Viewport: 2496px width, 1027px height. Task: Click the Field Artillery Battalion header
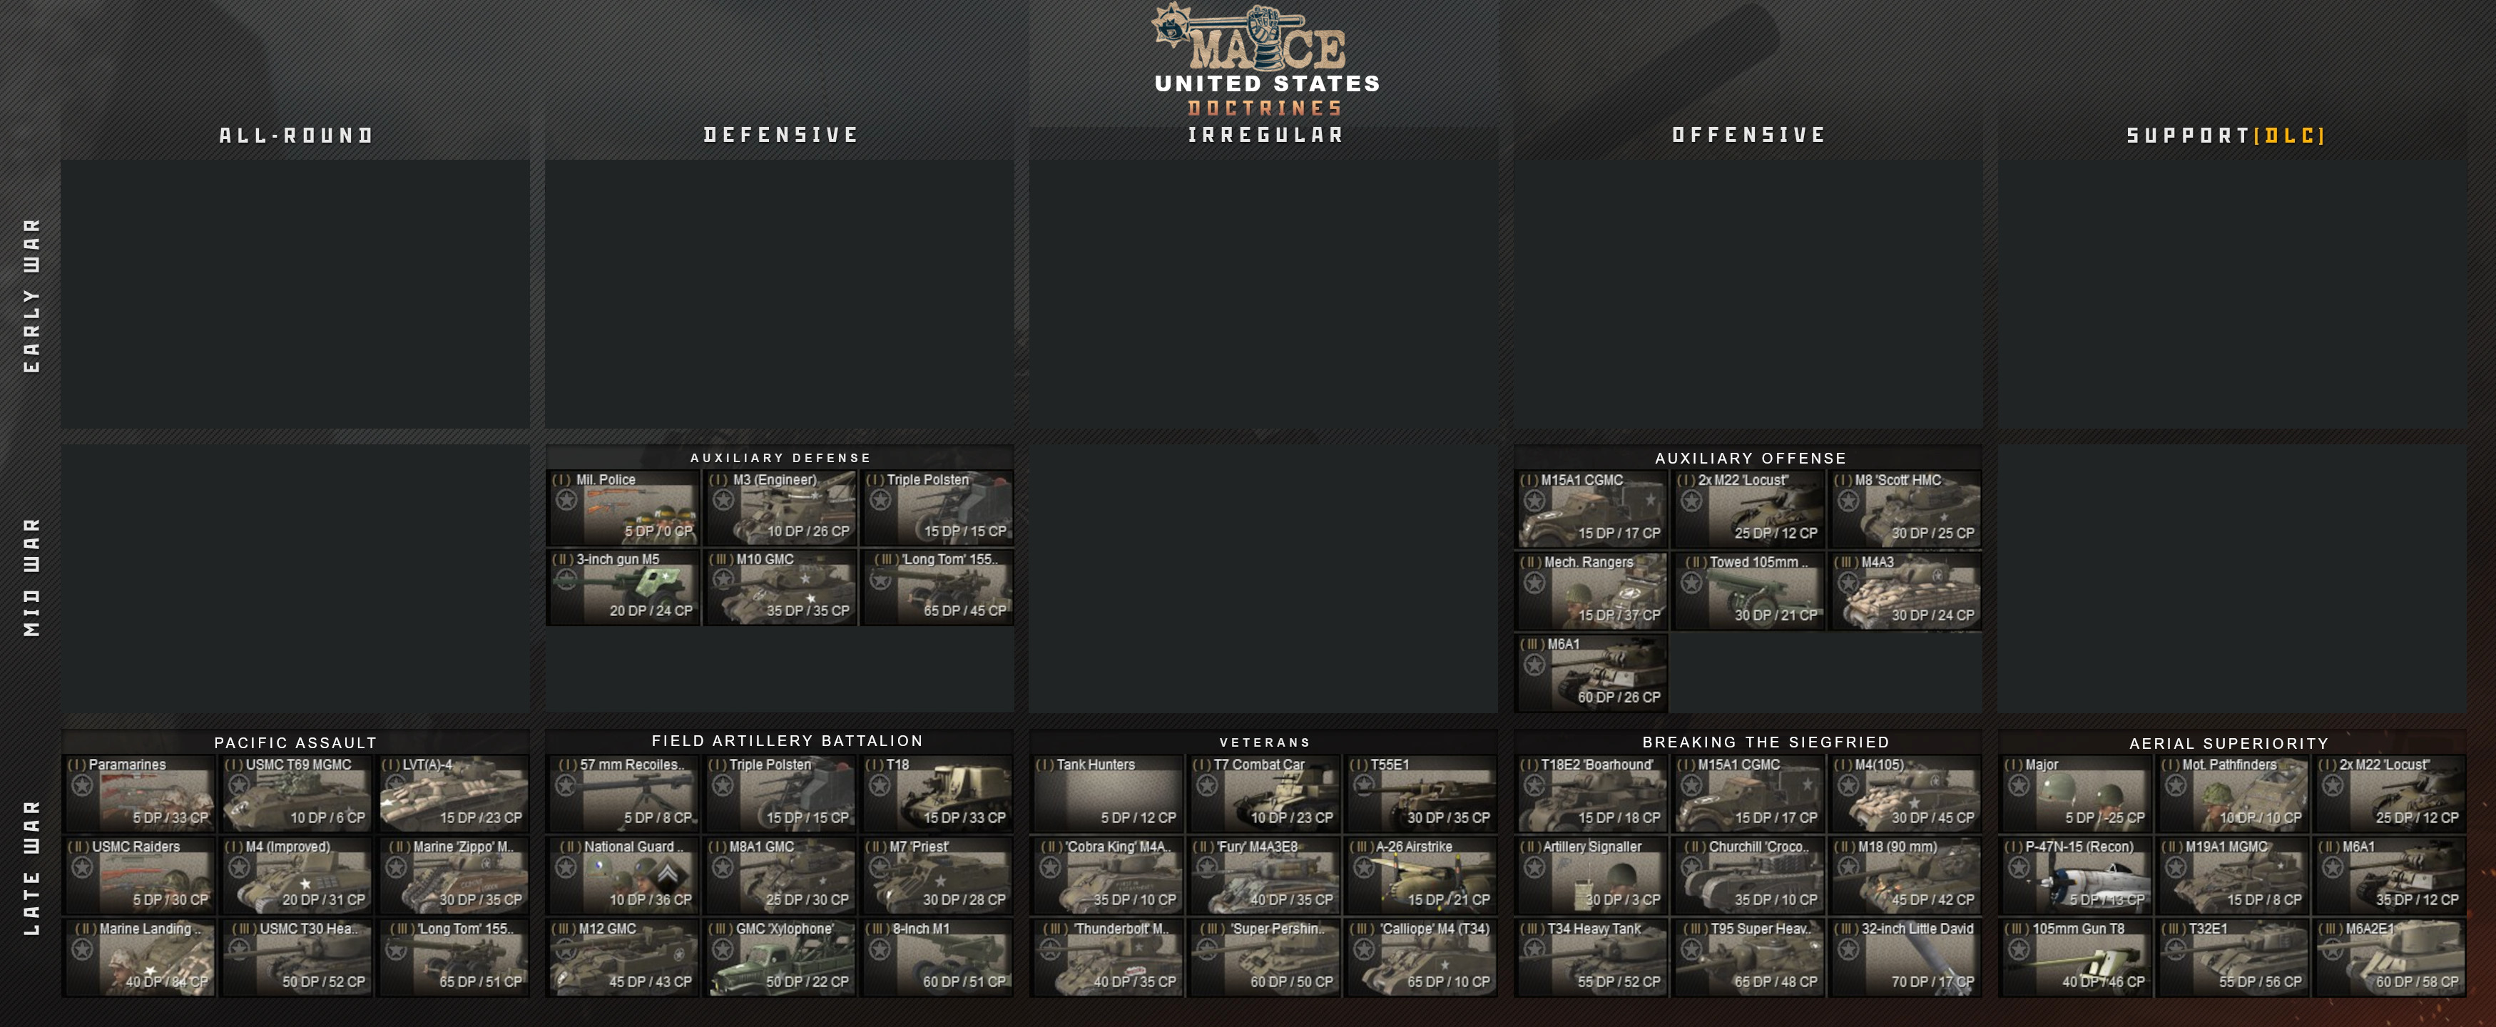coord(787,741)
